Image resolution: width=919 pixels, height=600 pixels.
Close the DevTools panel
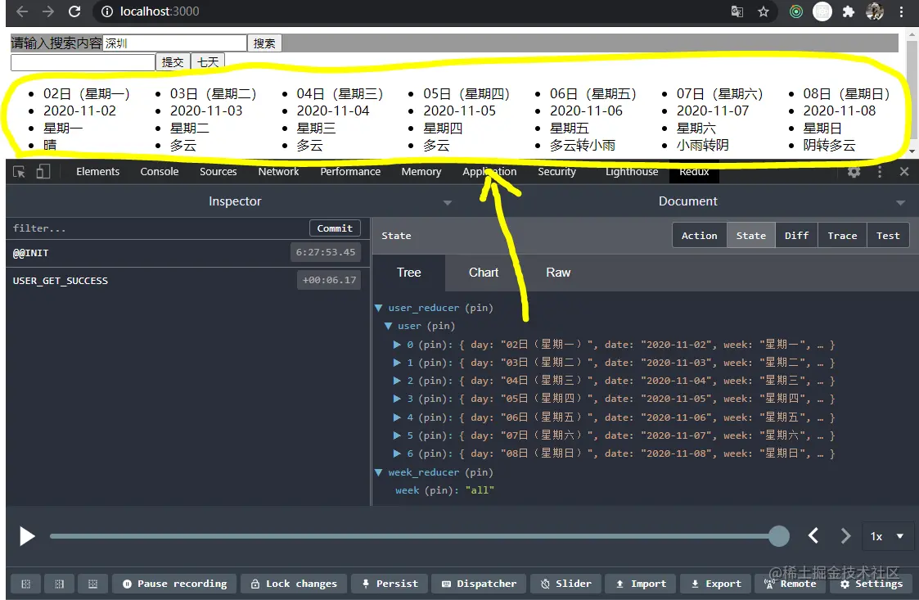coord(904,171)
